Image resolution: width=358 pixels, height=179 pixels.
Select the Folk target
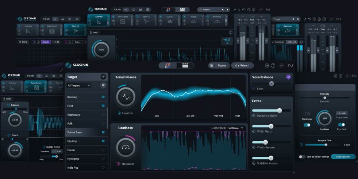click(x=86, y=124)
